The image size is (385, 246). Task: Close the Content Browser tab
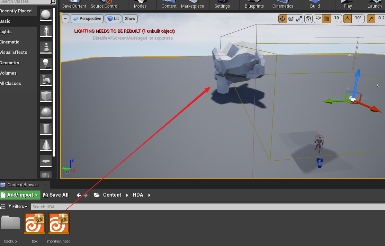[45, 185]
